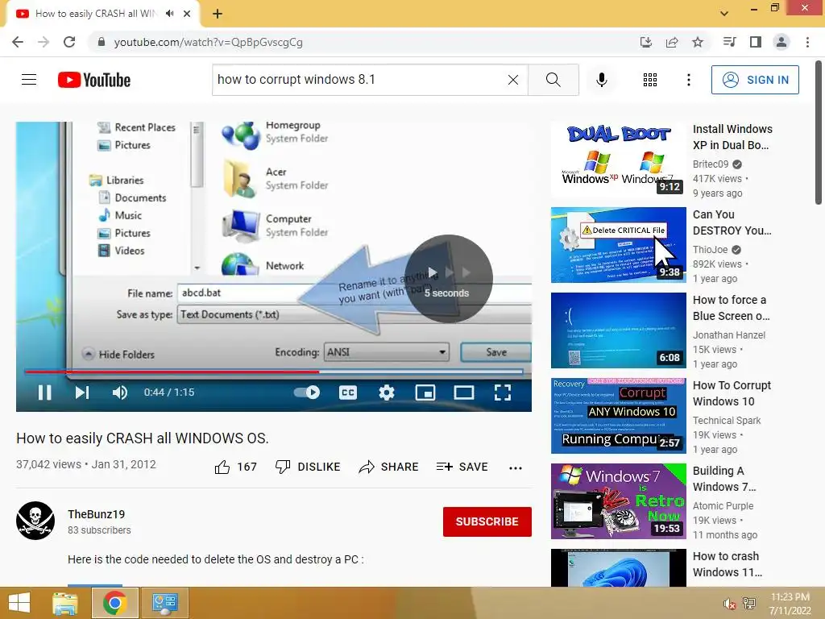Go back in the browser
The image size is (825, 619).
pyautogui.click(x=18, y=42)
